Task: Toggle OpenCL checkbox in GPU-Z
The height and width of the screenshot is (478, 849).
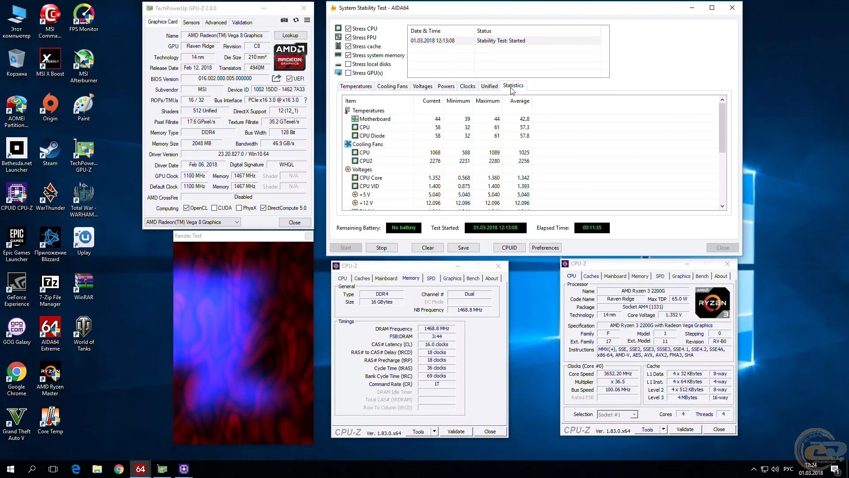Action: point(186,208)
